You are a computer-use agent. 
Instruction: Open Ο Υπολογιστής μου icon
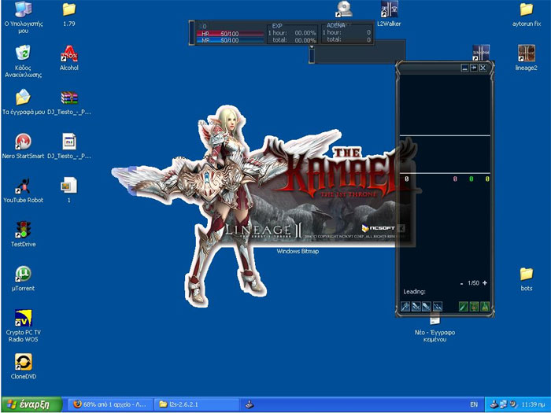pos(23,17)
